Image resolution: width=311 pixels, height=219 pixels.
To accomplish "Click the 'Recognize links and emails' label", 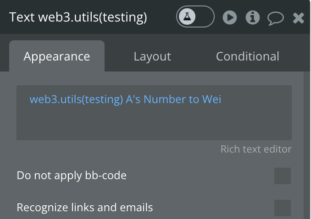I will click(85, 208).
